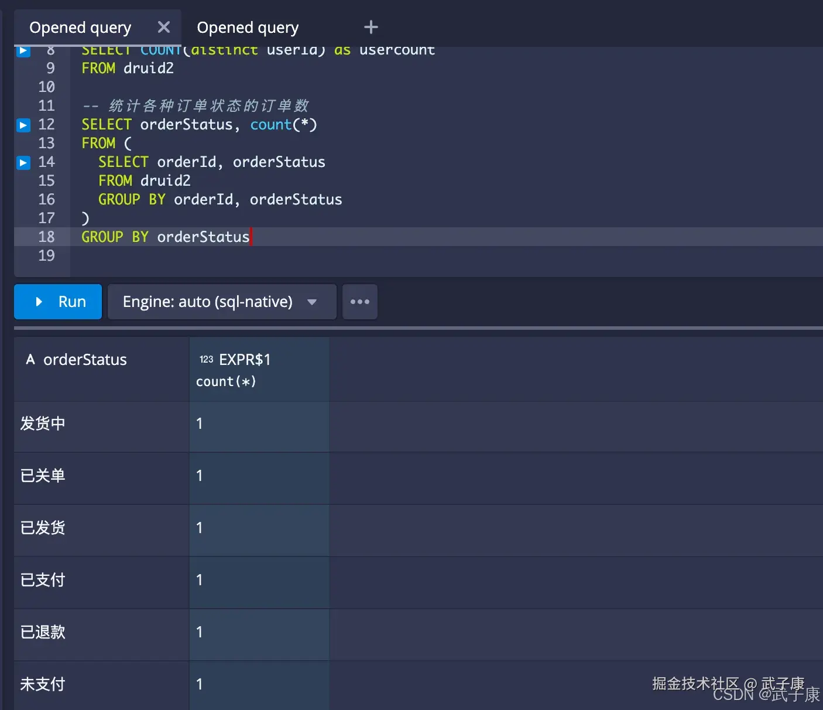Click line number 19 in the gutter

[46, 255]
